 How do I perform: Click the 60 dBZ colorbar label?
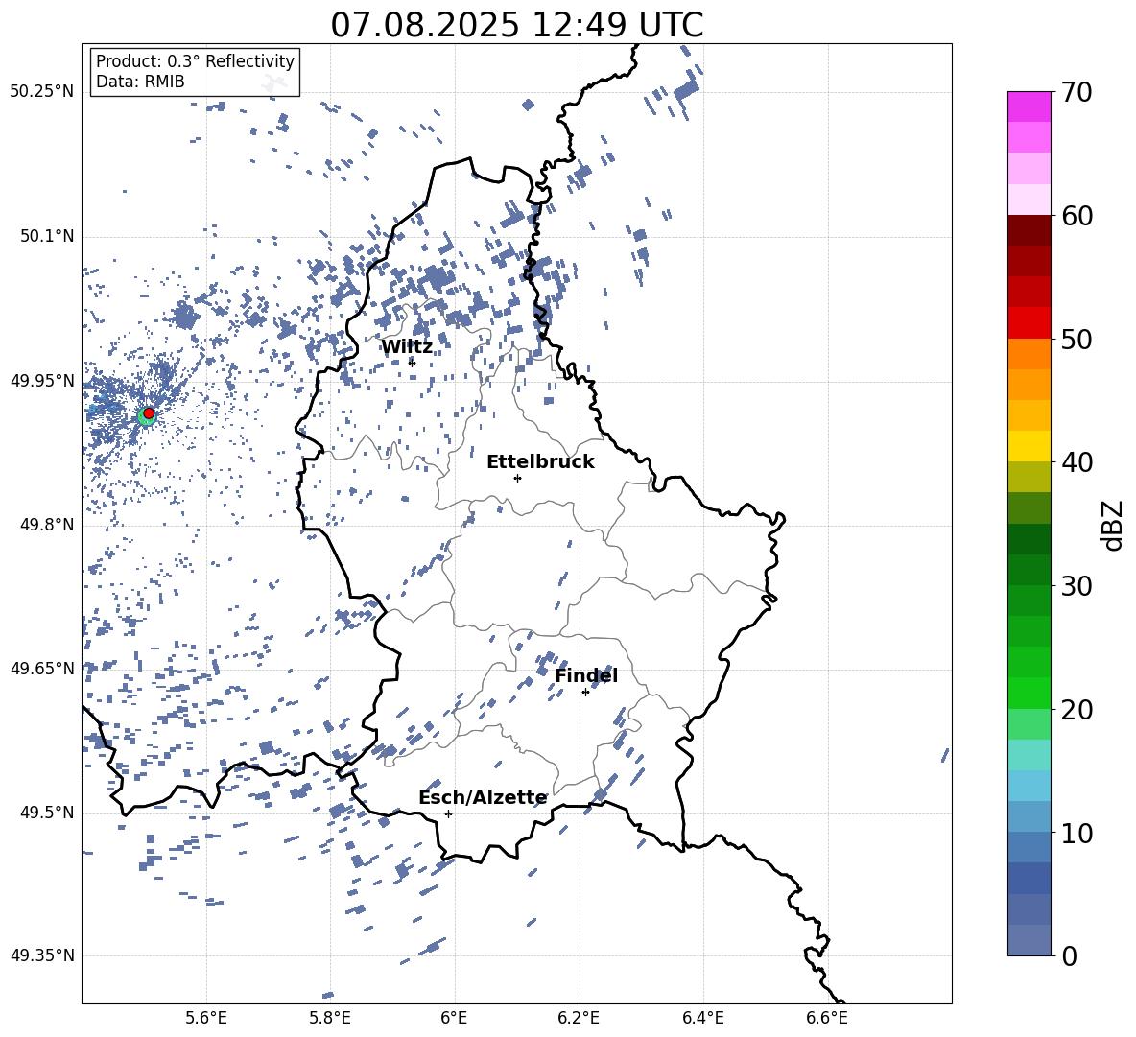[1077, 216]
